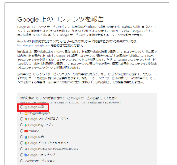
Task: Choose the YouTube radio option
Action: pyautogui.click(x=22, y=131)
